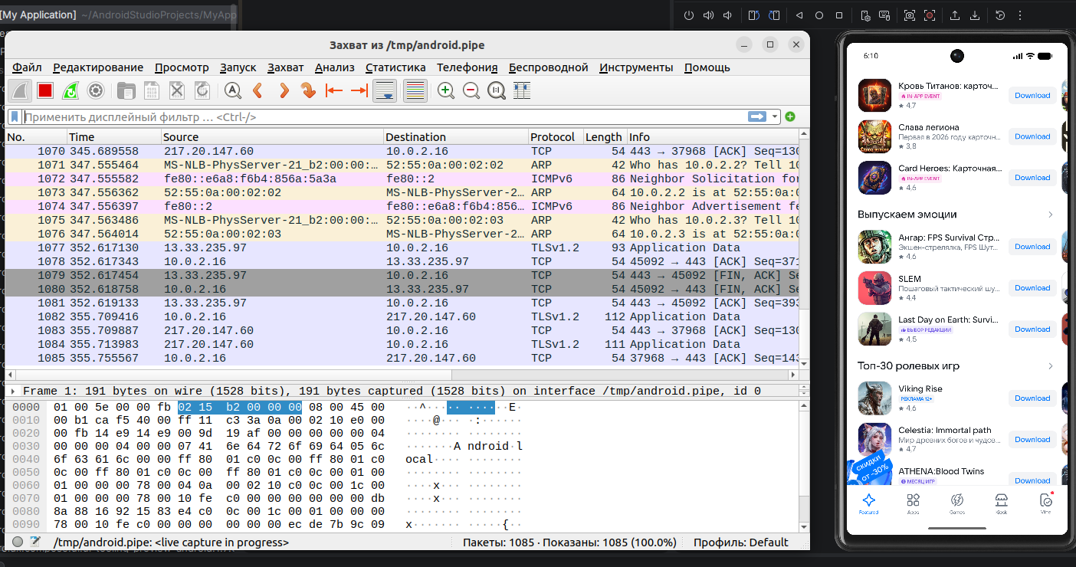Screen dimensions: 1076x567
Task: Click the packet list vertical scrollbar
Action: pos(804,253)
